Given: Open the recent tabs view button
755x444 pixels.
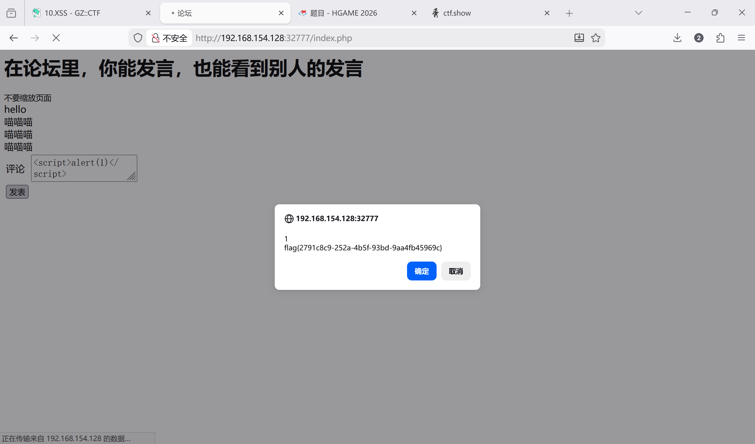Looking at the screenshot, I should (x=12, y=13).
